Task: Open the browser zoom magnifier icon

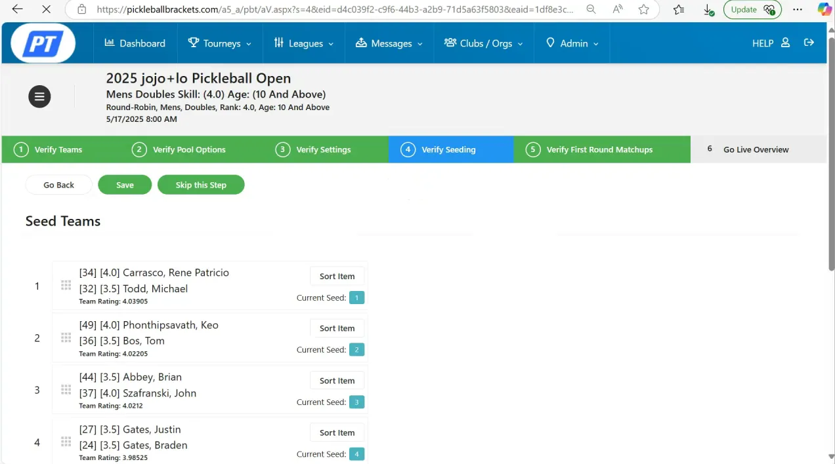Action: (x=591, y=9)
